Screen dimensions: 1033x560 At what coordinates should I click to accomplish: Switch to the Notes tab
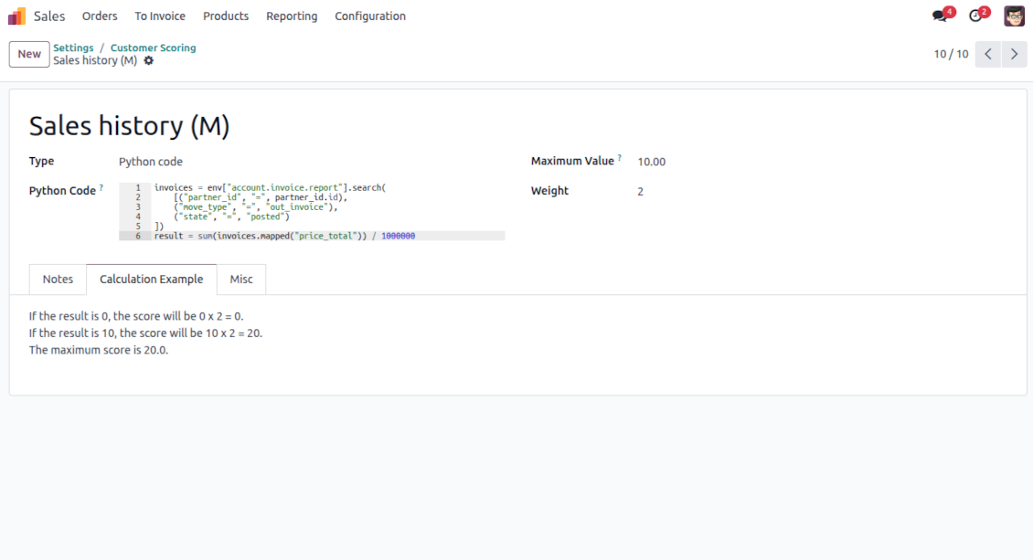tap(58, 280)
